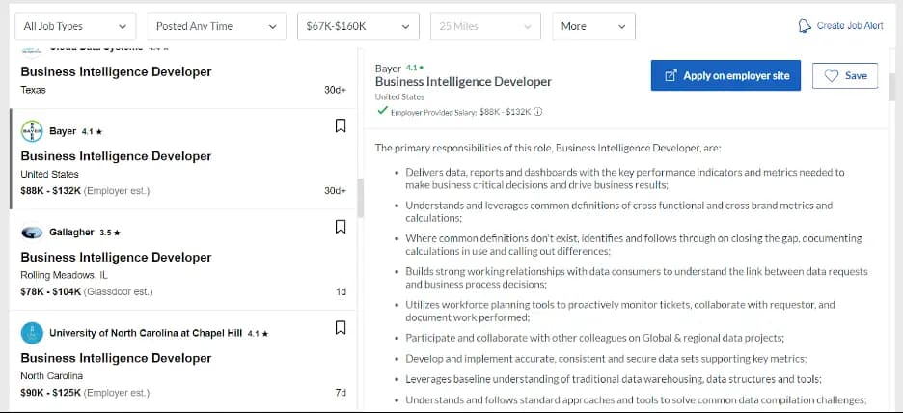Save the Bayer job with Save button
Viewport: 903px width, 413px height.
[845, 75]
